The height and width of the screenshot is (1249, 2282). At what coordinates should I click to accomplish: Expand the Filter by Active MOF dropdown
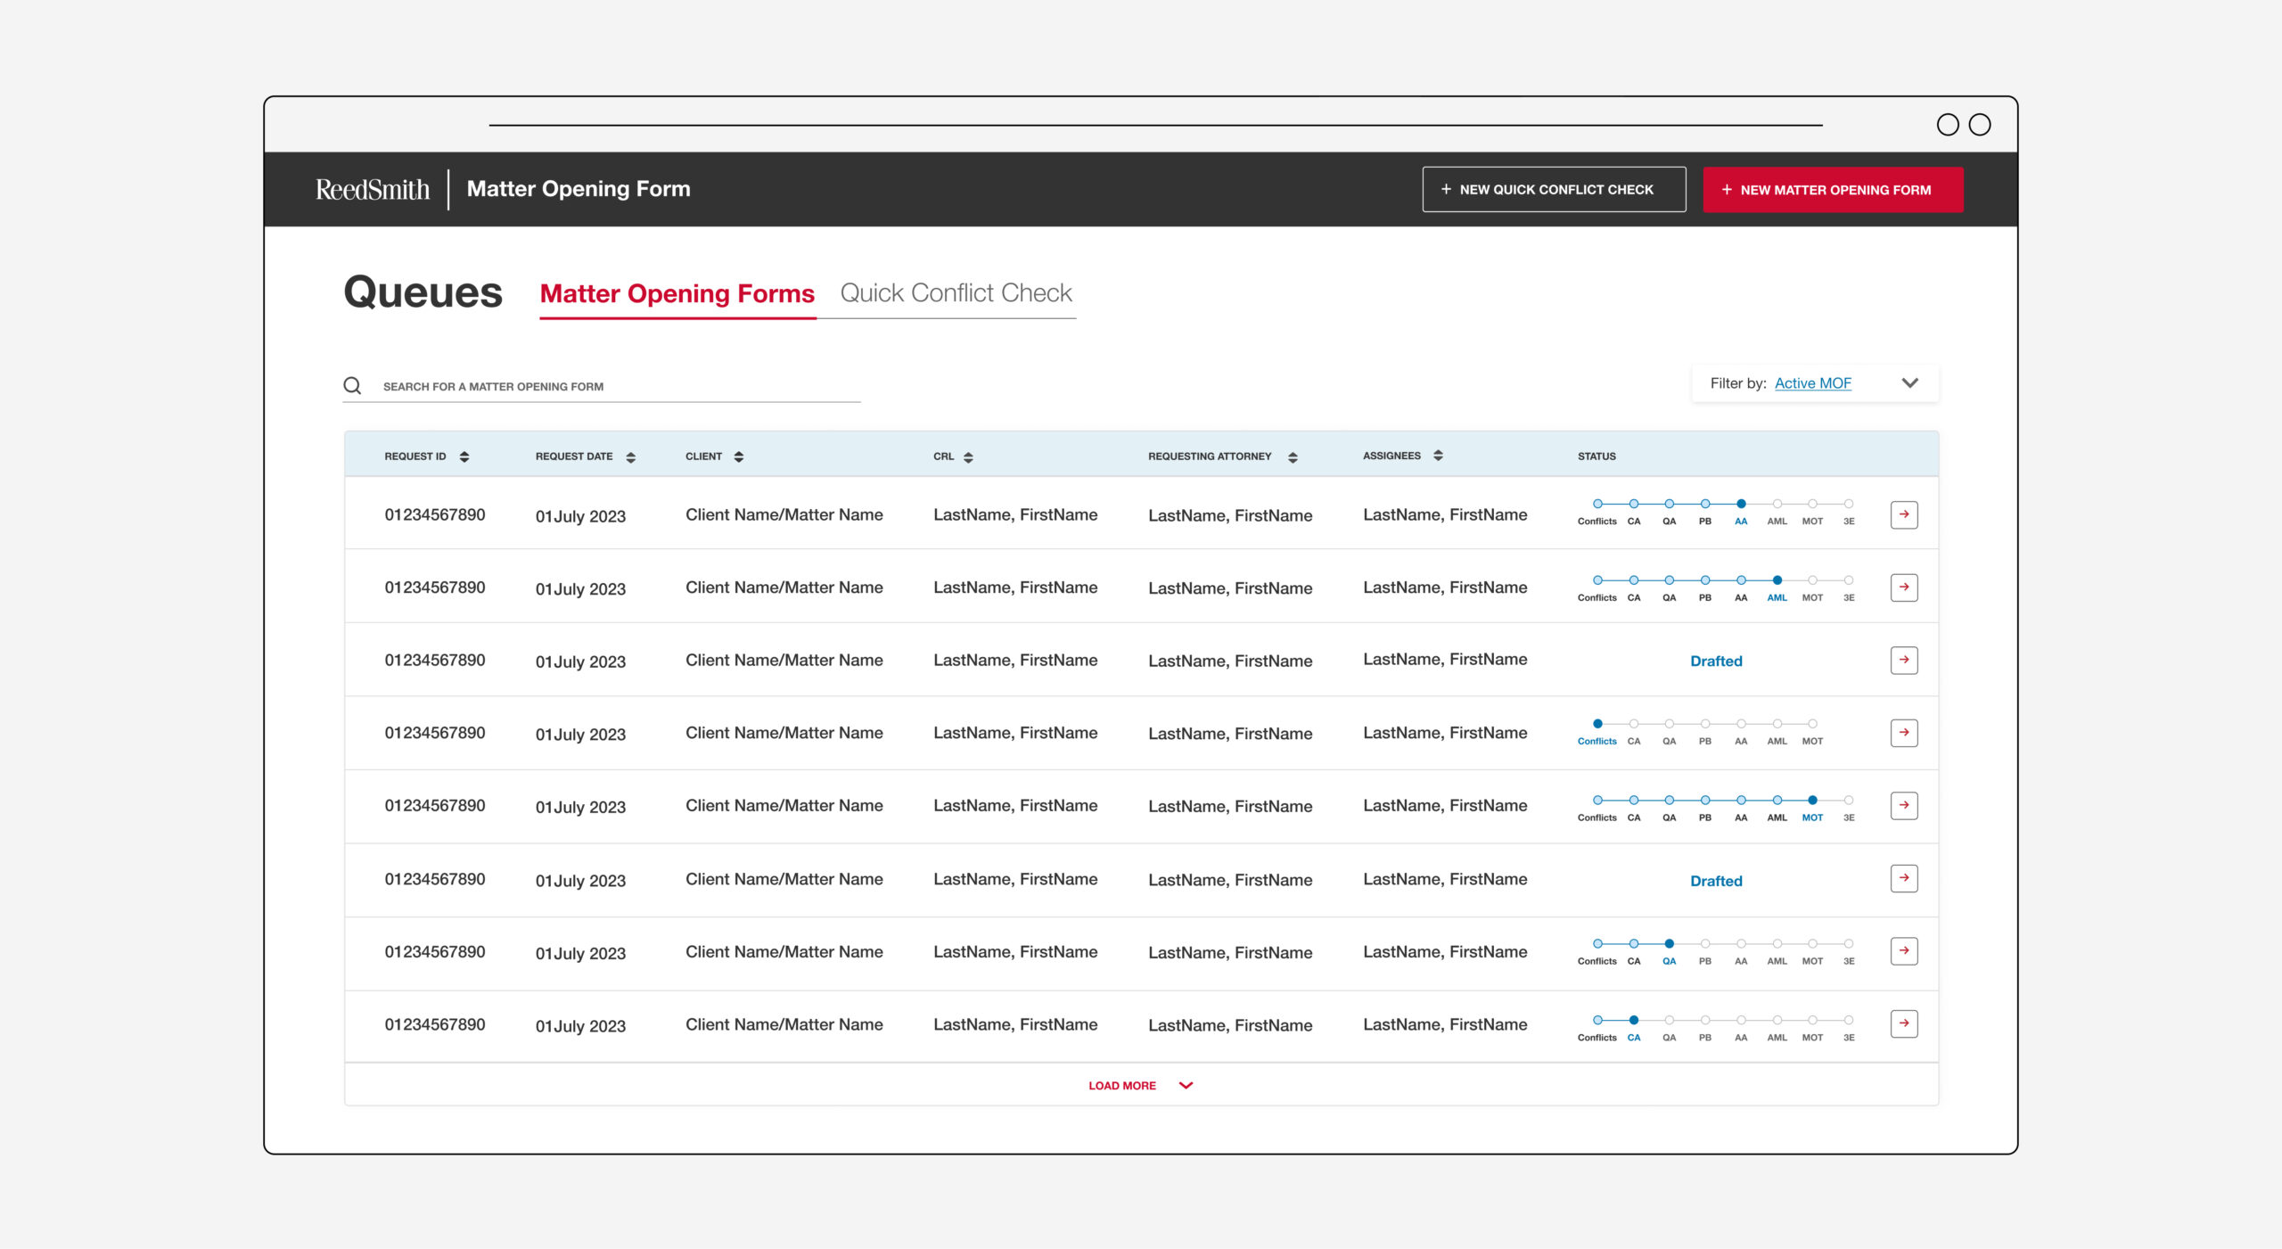pyautogui.click(x=1911, y=384)
